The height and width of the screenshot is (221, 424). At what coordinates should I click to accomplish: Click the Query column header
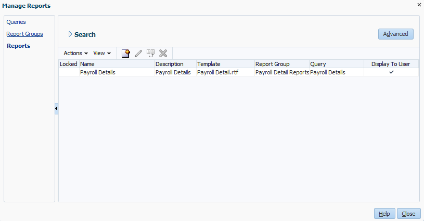337,64
